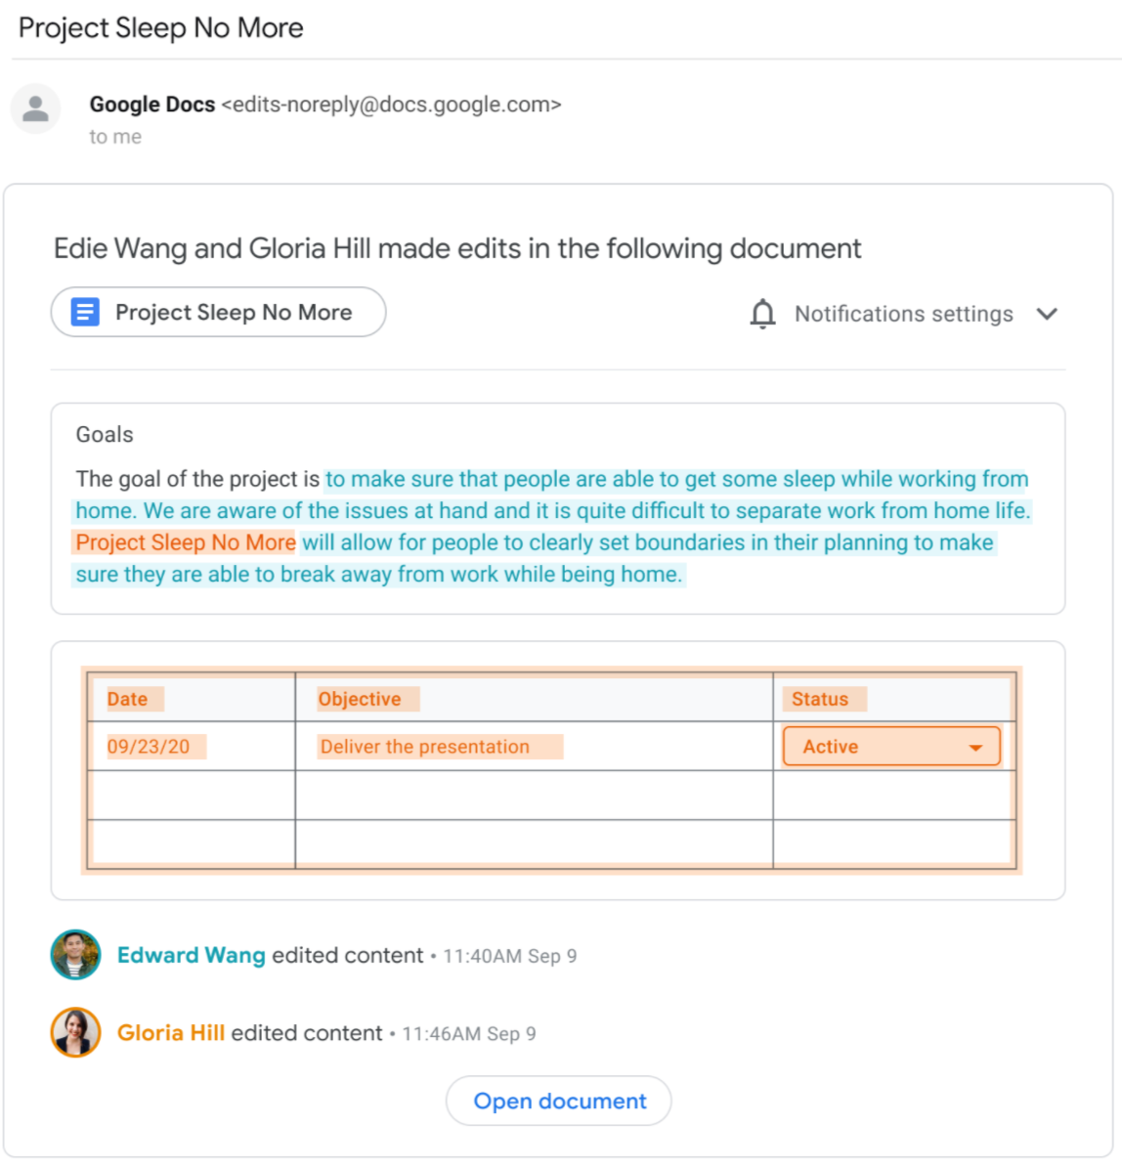Open the Active status dropdown arrow

975,748
